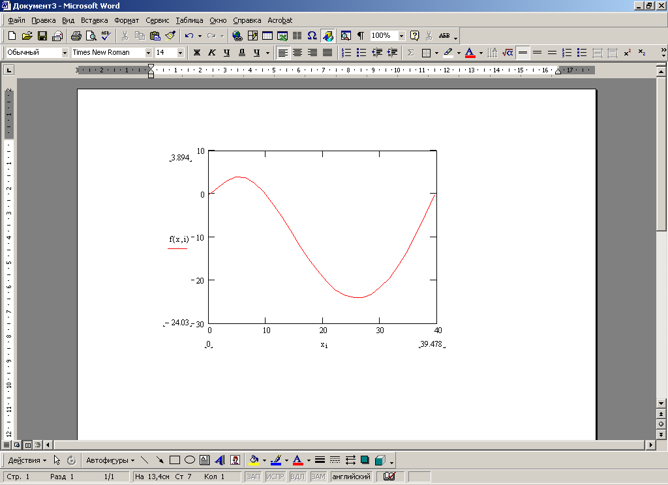
Task: Open the Действия drawing menu
Action: 27,460
